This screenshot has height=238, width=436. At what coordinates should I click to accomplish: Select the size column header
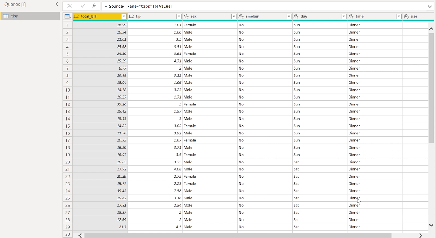point(415,16)
